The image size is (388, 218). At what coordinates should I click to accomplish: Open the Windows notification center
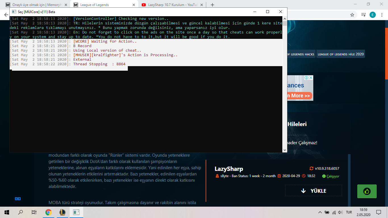(379, 212)
